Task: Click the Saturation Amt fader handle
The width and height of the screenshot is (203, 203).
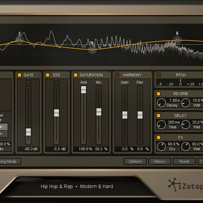Action: click(x=83, y=90)
